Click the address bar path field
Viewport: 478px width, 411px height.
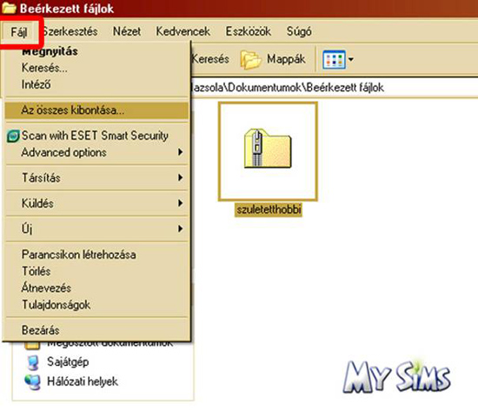pos(334,88)
